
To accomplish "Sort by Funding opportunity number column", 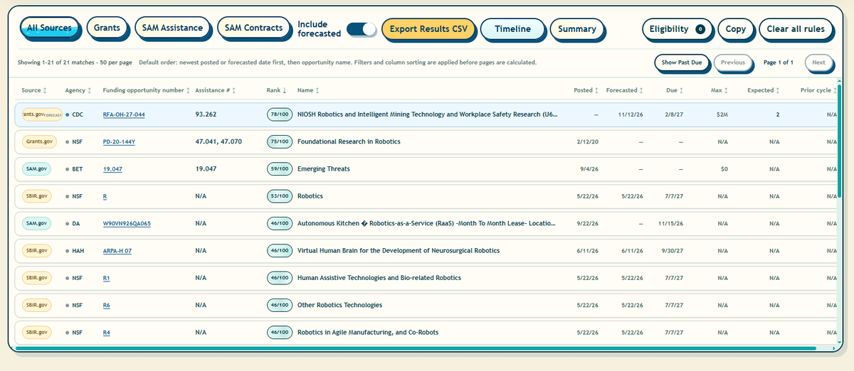I will click(x=147, y=90).
